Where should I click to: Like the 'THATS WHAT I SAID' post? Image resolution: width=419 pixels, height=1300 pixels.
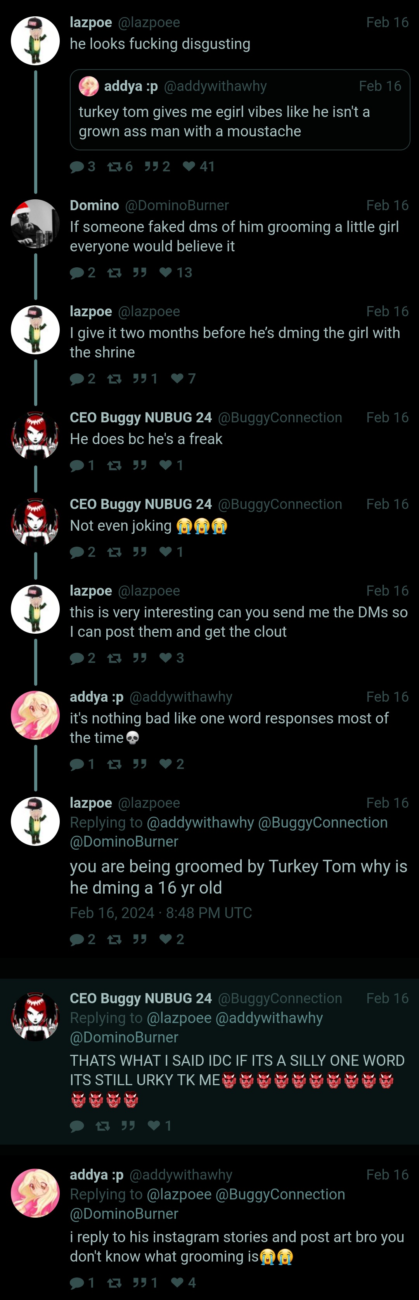[x=154, y=1126]
